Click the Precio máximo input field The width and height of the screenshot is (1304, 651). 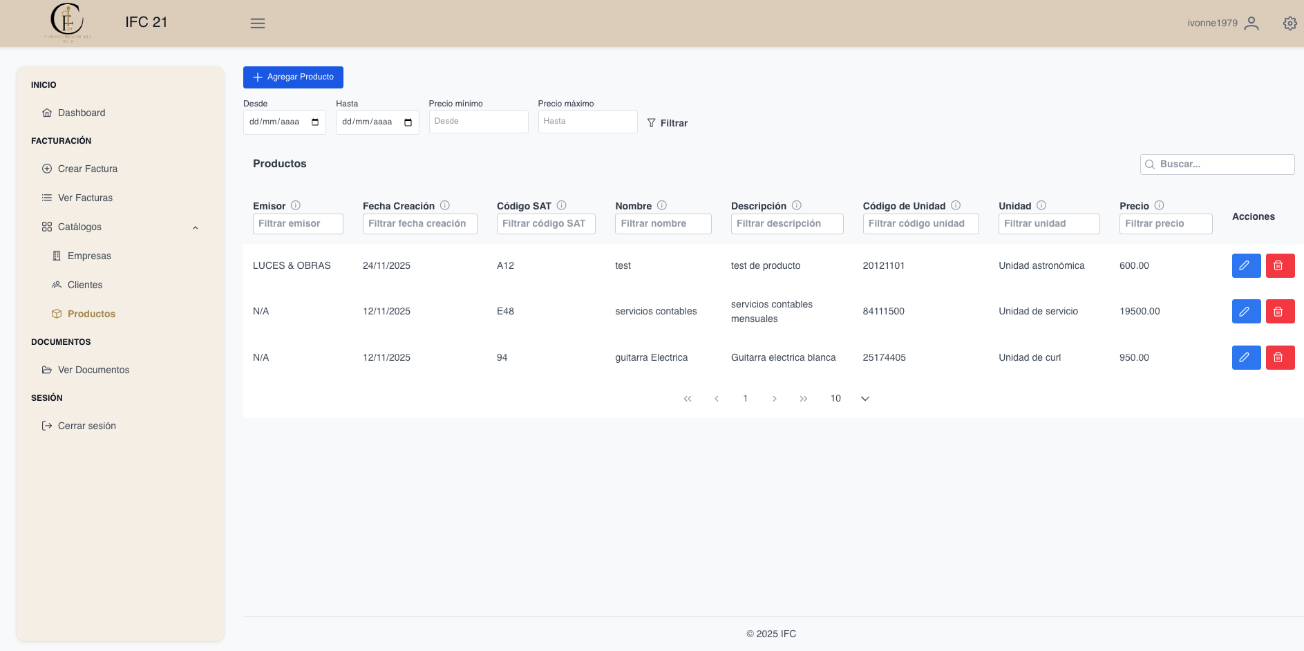tap(587, 122)
